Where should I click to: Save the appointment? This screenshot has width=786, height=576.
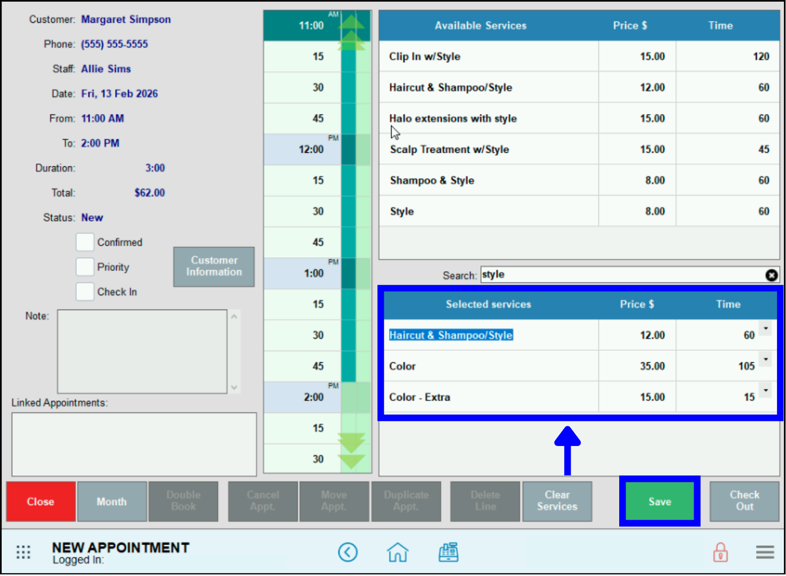click(x=659, y=501)
